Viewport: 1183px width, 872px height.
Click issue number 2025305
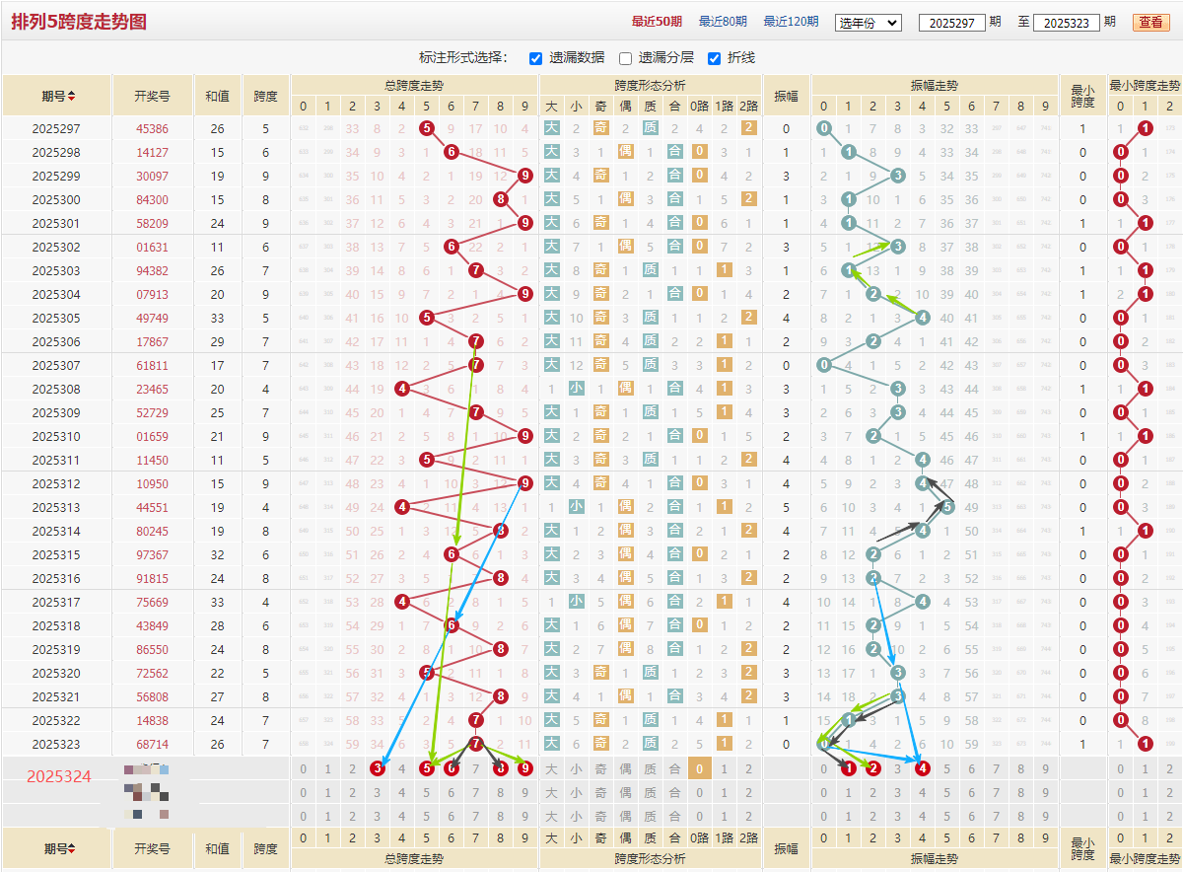pos(56,318)
